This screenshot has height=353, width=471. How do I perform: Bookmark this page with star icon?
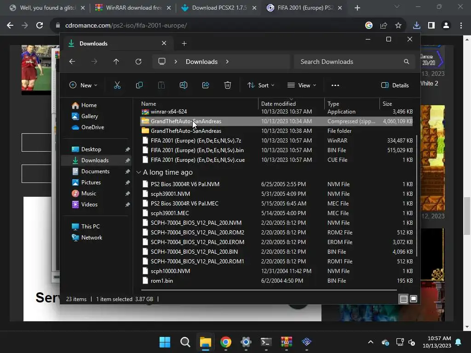tap(398, 26)
